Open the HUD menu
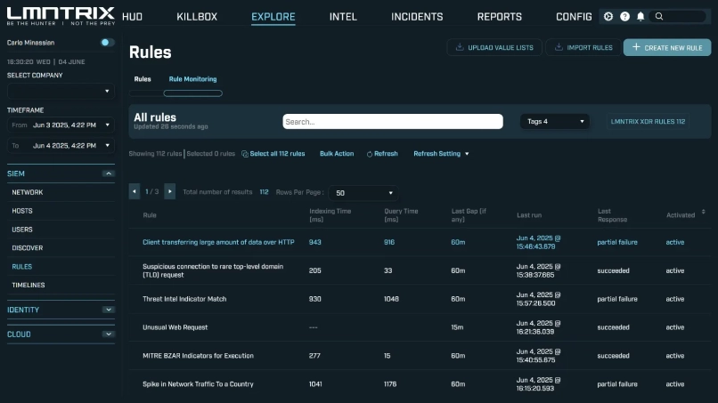The width and height of the screenshot is (718, 403). coord(133,17)
